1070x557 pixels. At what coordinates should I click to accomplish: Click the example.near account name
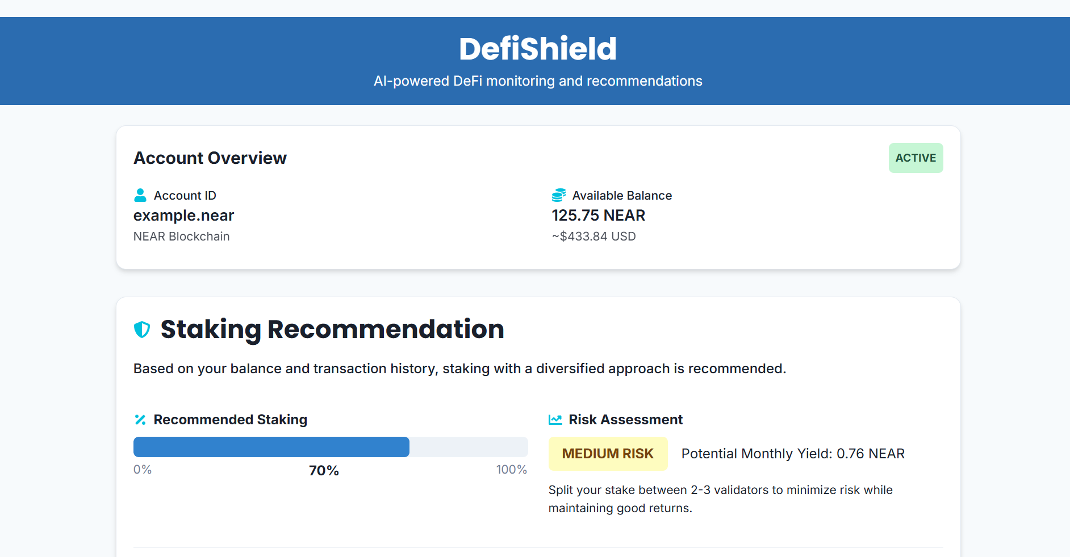coord(183,216)
